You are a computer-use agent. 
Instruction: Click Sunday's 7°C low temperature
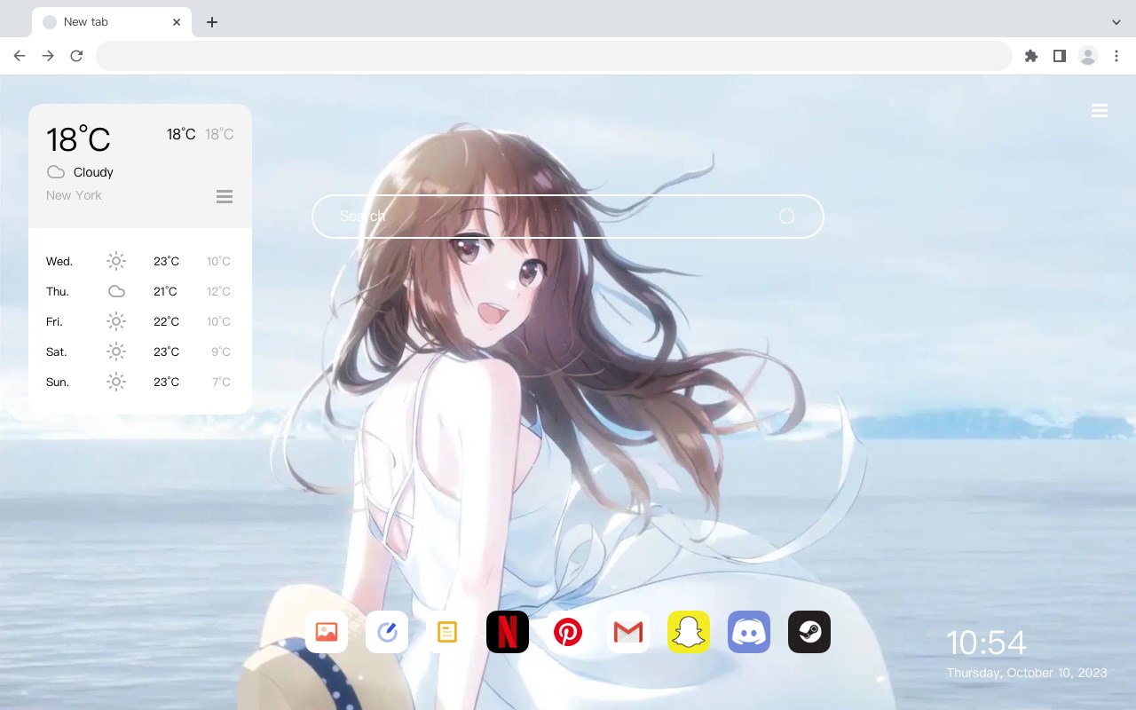tap(221, 382)
